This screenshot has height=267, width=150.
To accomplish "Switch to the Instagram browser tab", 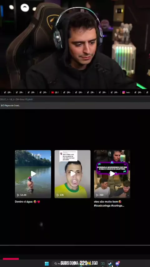I will coord(126,93).
